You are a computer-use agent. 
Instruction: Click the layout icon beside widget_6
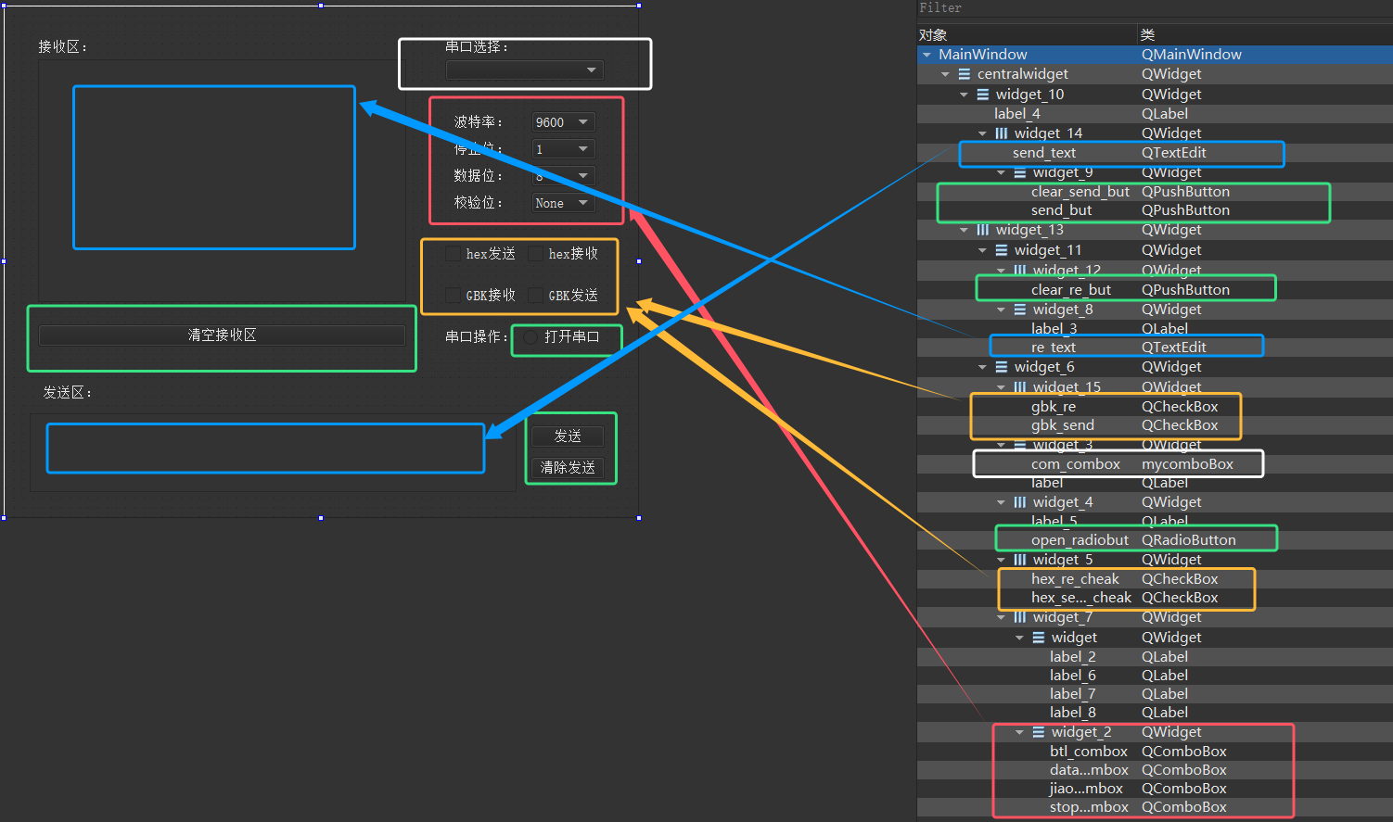(x=1002, y=367)
